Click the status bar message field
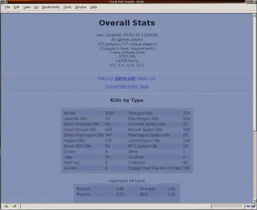The height and width of the screenshot is (210, 257). 116,206
